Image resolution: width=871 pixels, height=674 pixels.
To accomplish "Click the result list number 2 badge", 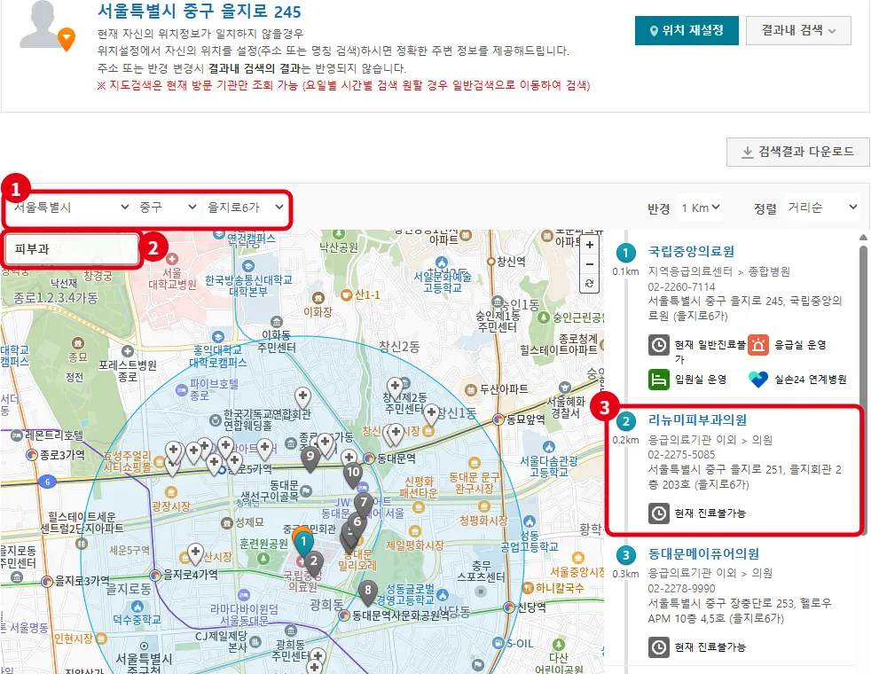I will coord(625,421).
